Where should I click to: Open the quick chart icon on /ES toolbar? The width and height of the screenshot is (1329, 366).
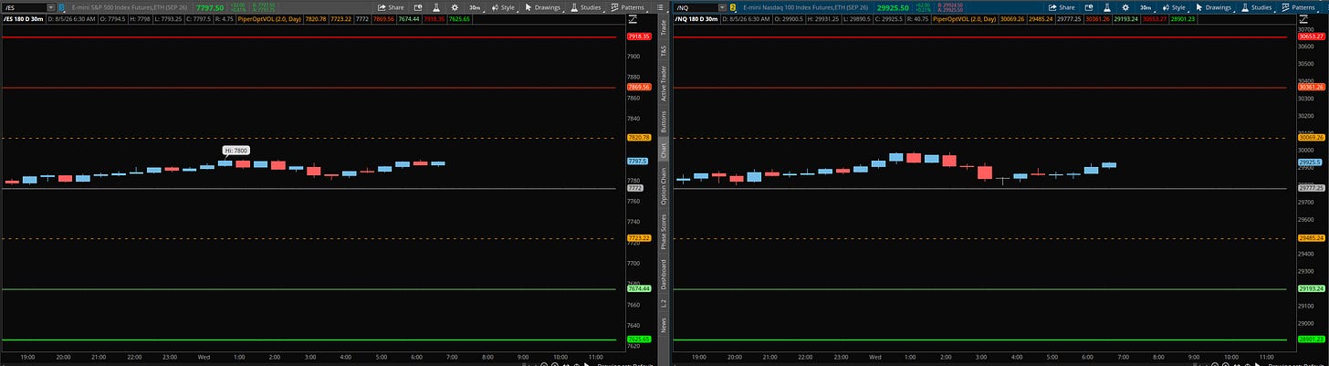(x=418, y=7)
